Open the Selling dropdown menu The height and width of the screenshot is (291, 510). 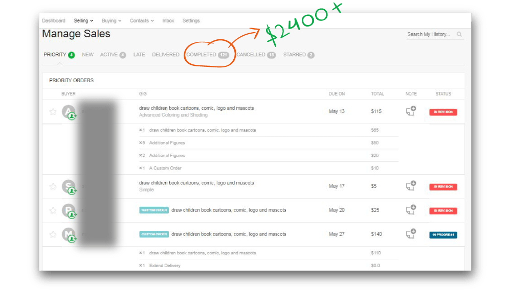point(83,20)
